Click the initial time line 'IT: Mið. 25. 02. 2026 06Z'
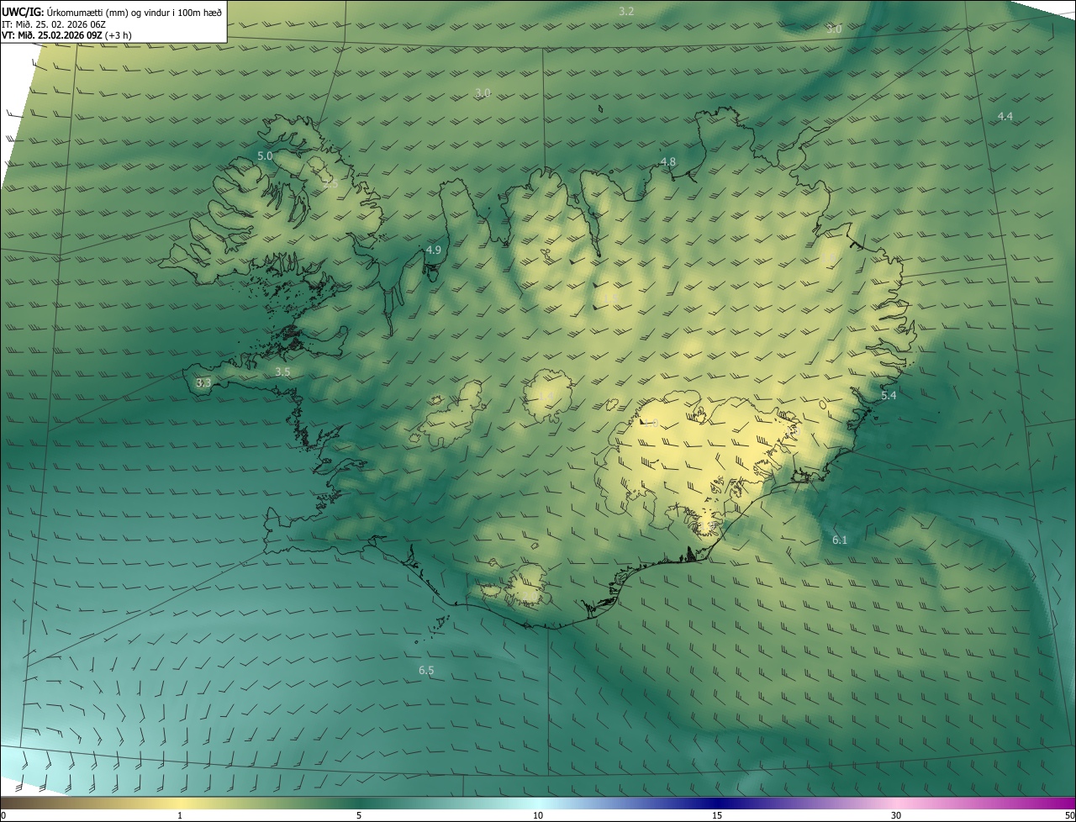This screenshot has width=1076, height=822. click(x=53, y=24)
